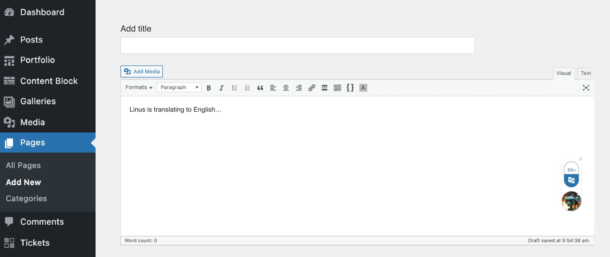610x257 pixels.
Task: Open Galleries in the sidebar menu
Action: (38, 101)
